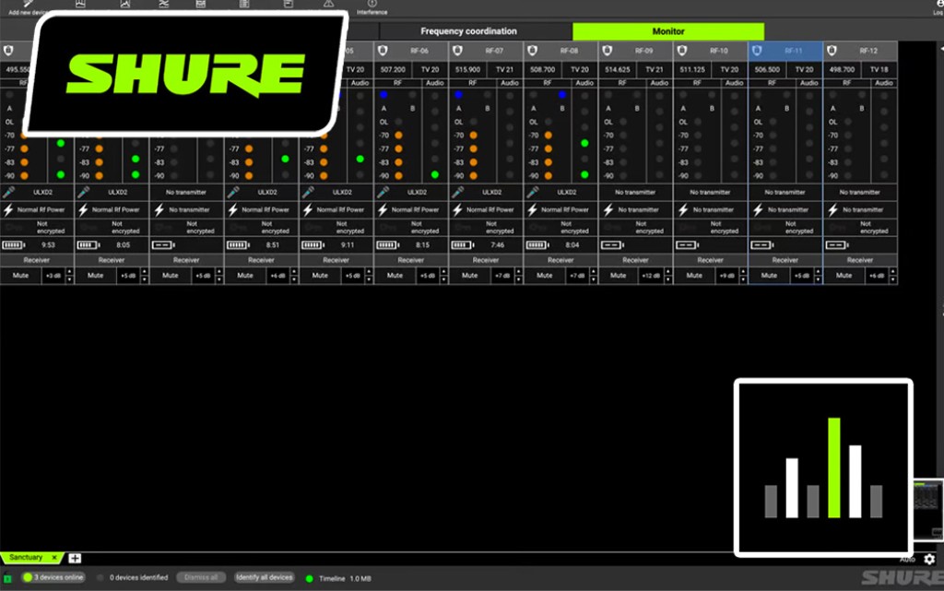Increase gain with up arrow on RF-12
Screen dimensions: 944x591
coord(892,273)
